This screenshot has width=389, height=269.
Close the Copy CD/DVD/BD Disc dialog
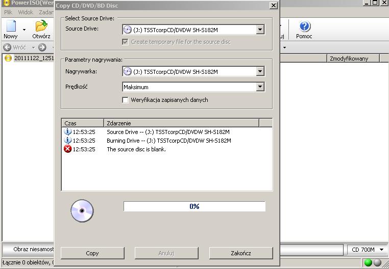273,6
